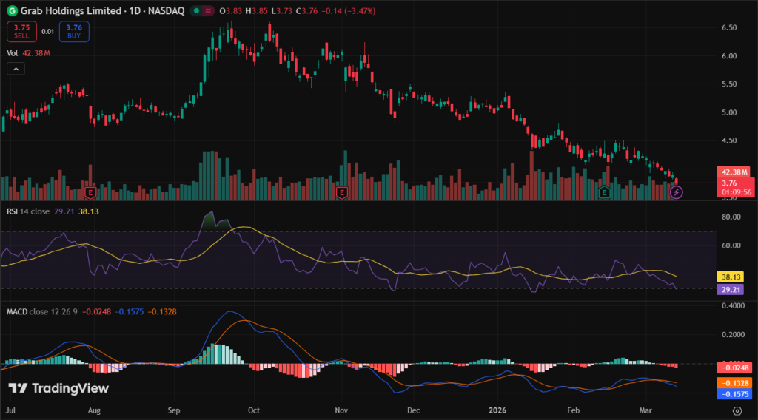Open chart settings gear at bottom right
This screenshot has height=420, width=758.
coord(737,409)
